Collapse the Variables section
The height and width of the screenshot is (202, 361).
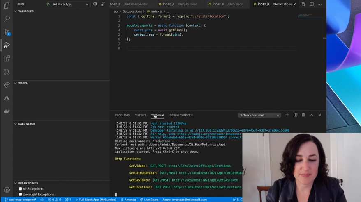click(x=25, y=11)
